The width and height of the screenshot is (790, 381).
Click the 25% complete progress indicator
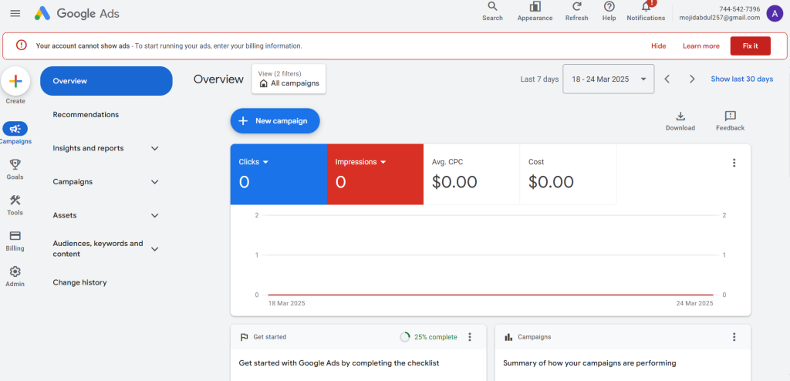point(428,337)
